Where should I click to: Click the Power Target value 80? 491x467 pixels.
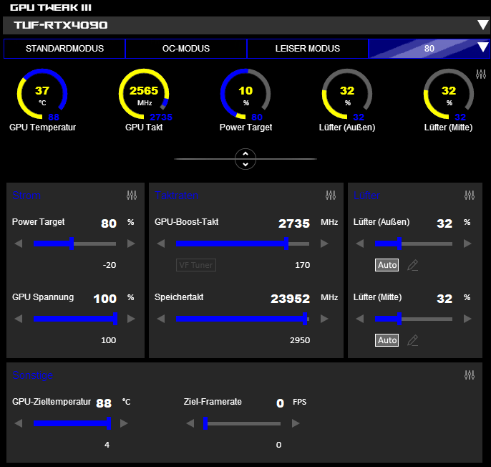coord(109,223)
